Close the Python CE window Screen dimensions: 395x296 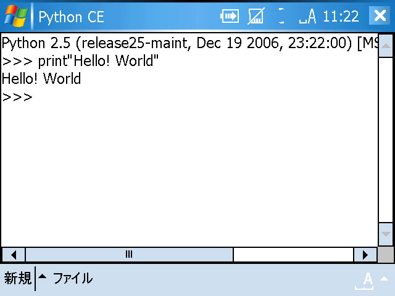point(380,15)
